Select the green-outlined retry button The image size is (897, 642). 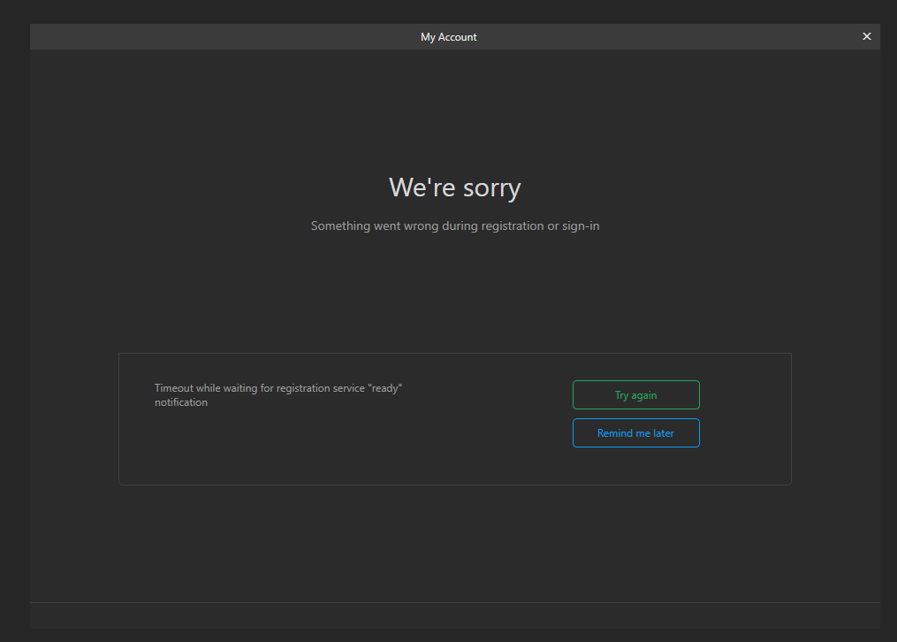(x=635, y=395)
